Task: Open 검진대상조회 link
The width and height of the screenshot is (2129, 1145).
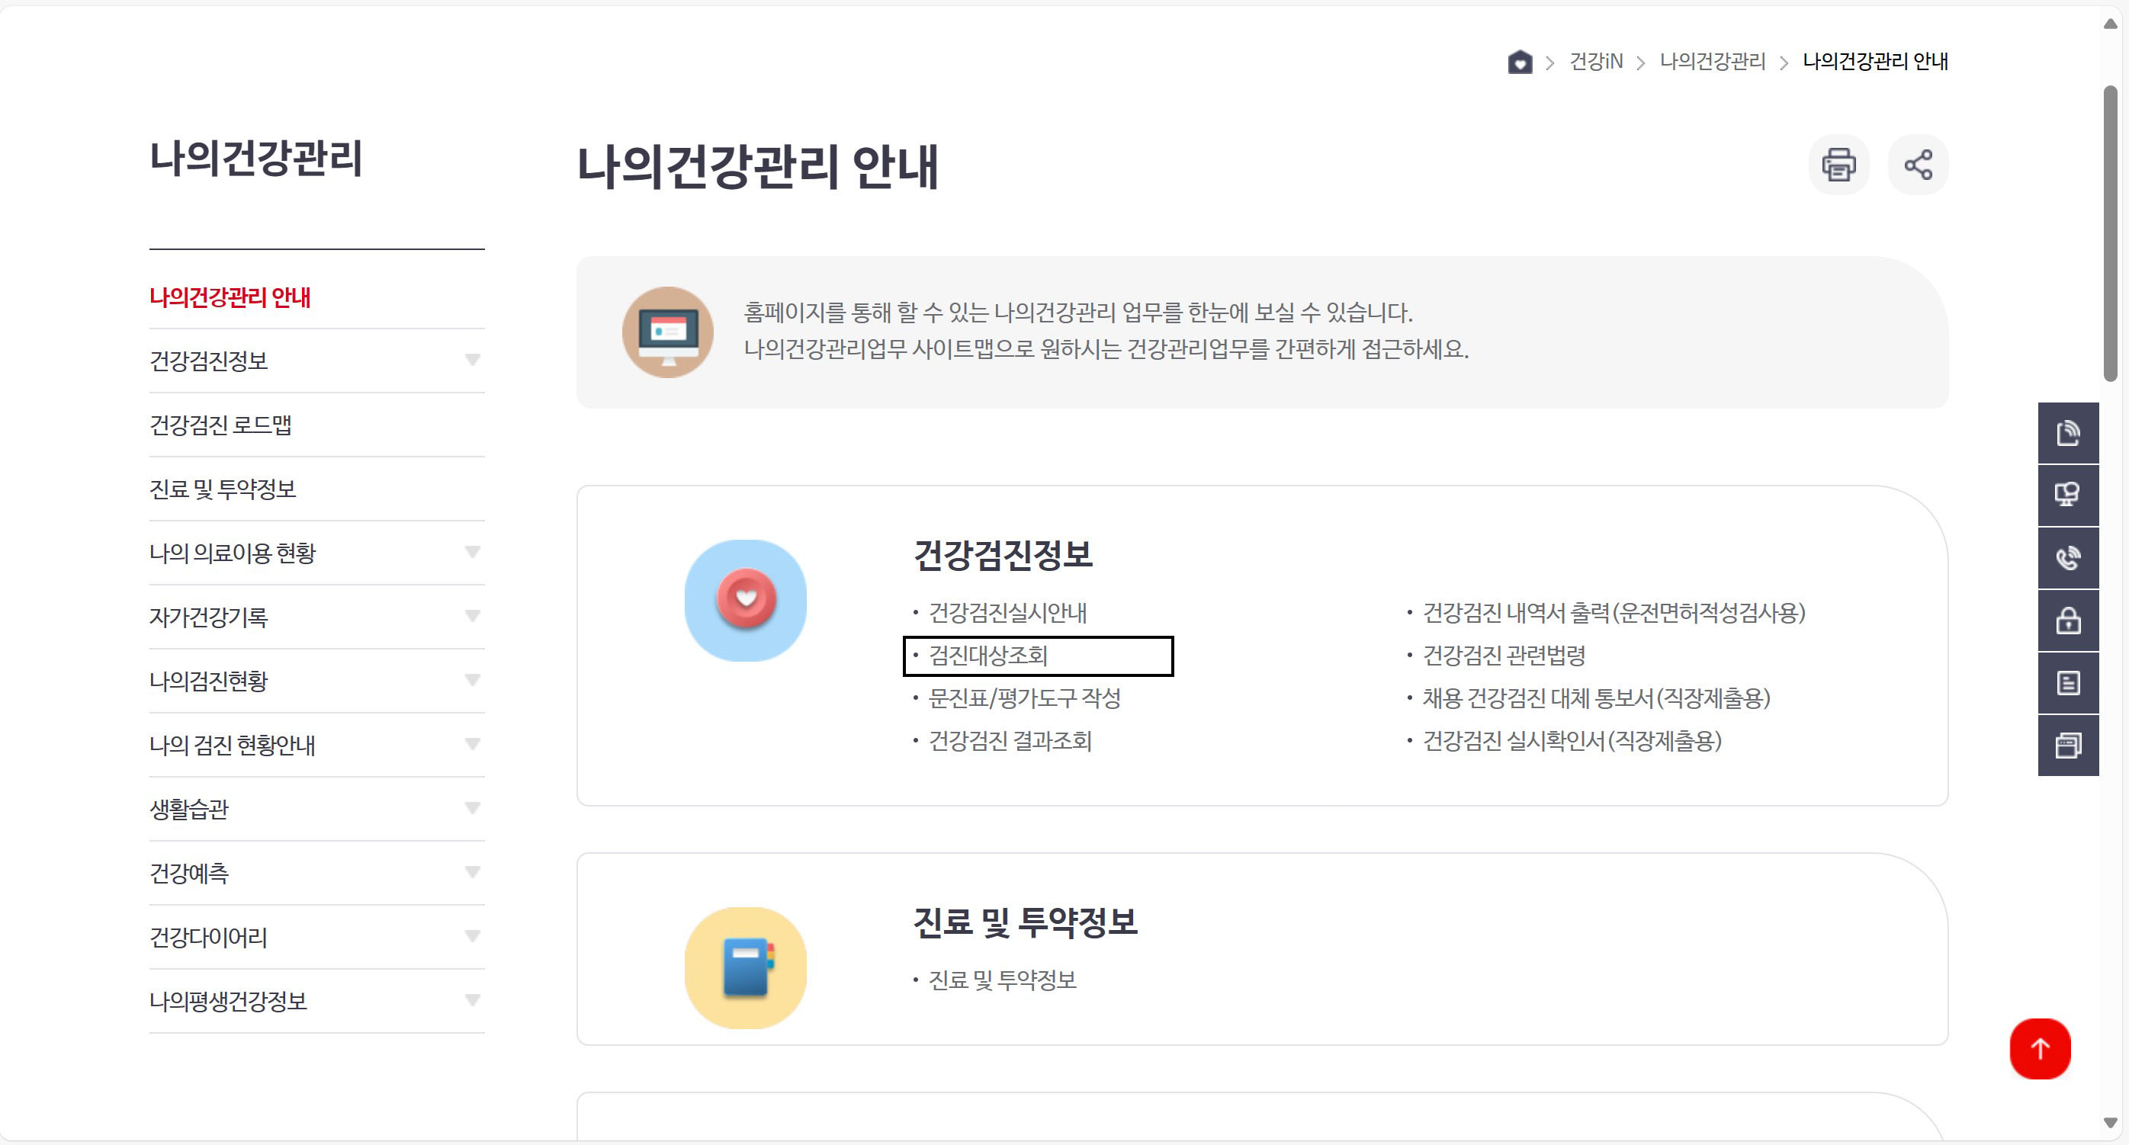Action: pyautogui.click(x=987, y=656)
